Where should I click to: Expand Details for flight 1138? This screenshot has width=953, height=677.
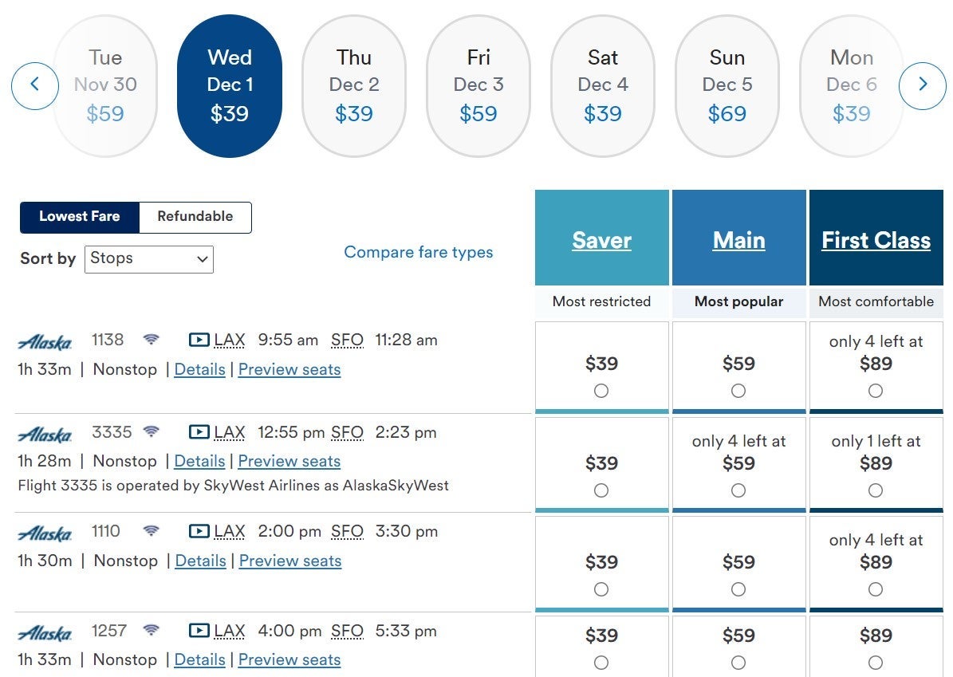click(199, 369)
